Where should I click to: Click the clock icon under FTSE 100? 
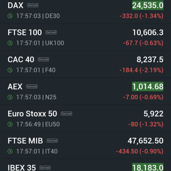point(10,43)
